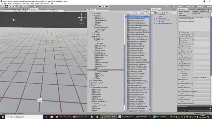
Task: Open the Collab dropdown
Action: 171,7
